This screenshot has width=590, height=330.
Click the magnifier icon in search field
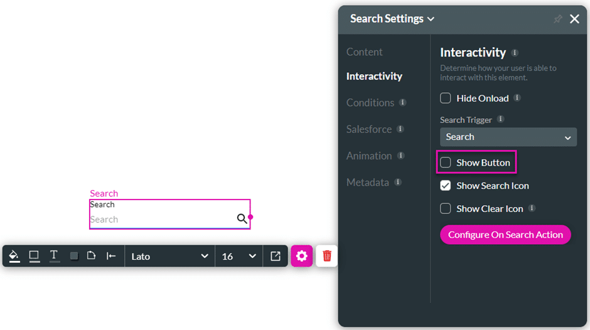pyautogui.click(x=242, y=218)
